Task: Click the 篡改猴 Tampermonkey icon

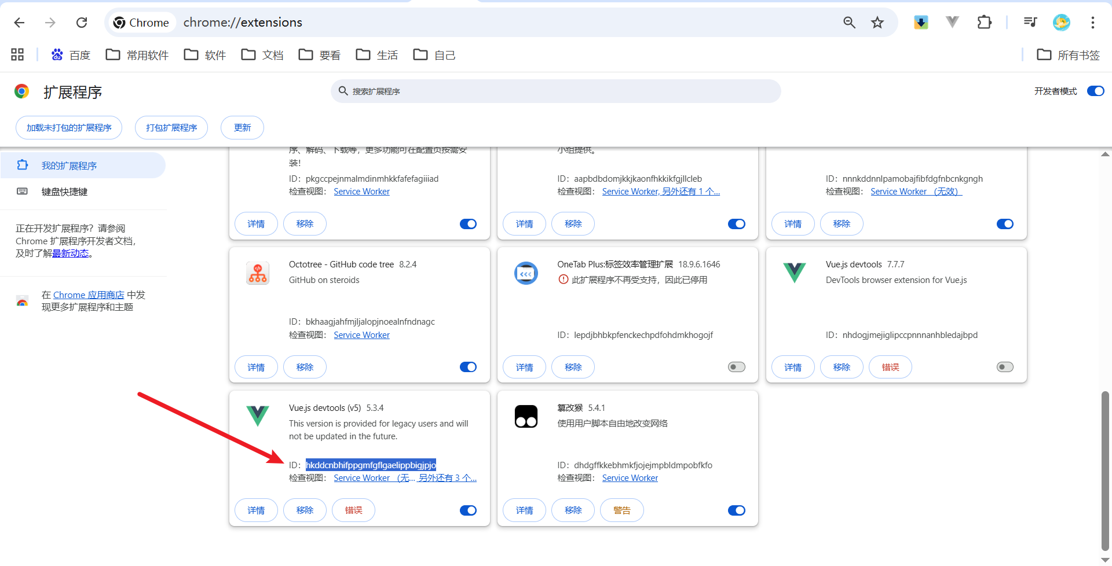Action: click(526, 416)
